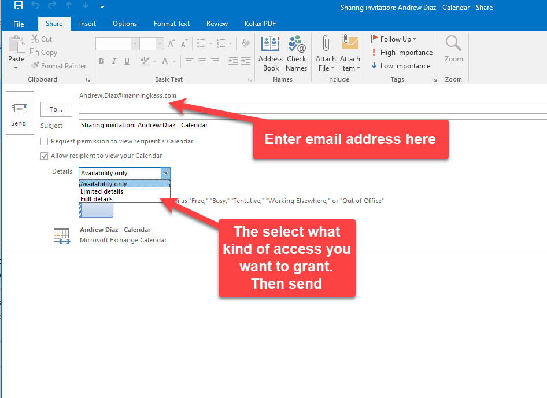547x398 pixels.
Task: Click the Subject field
Action: tap(313, 126)
